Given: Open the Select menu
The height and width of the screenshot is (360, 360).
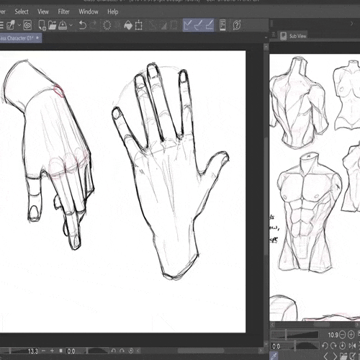Looking at the screenshot, I should [22, 12].
